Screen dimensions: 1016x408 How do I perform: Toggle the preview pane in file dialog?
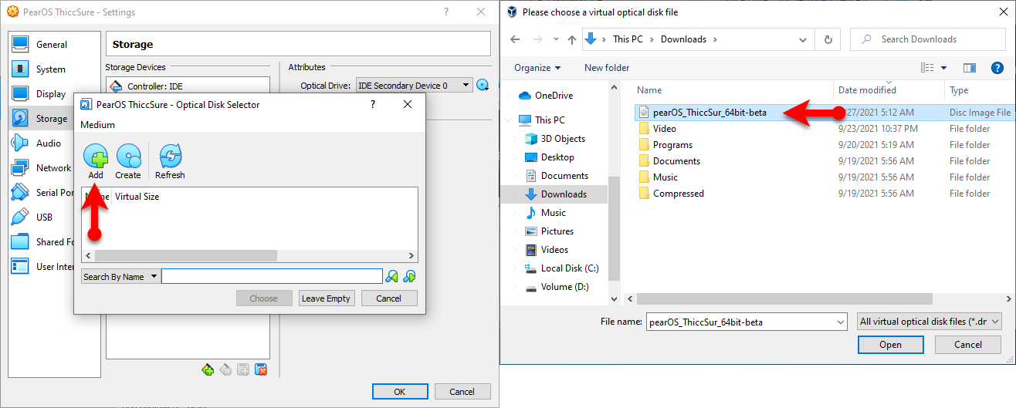[970, 68]
